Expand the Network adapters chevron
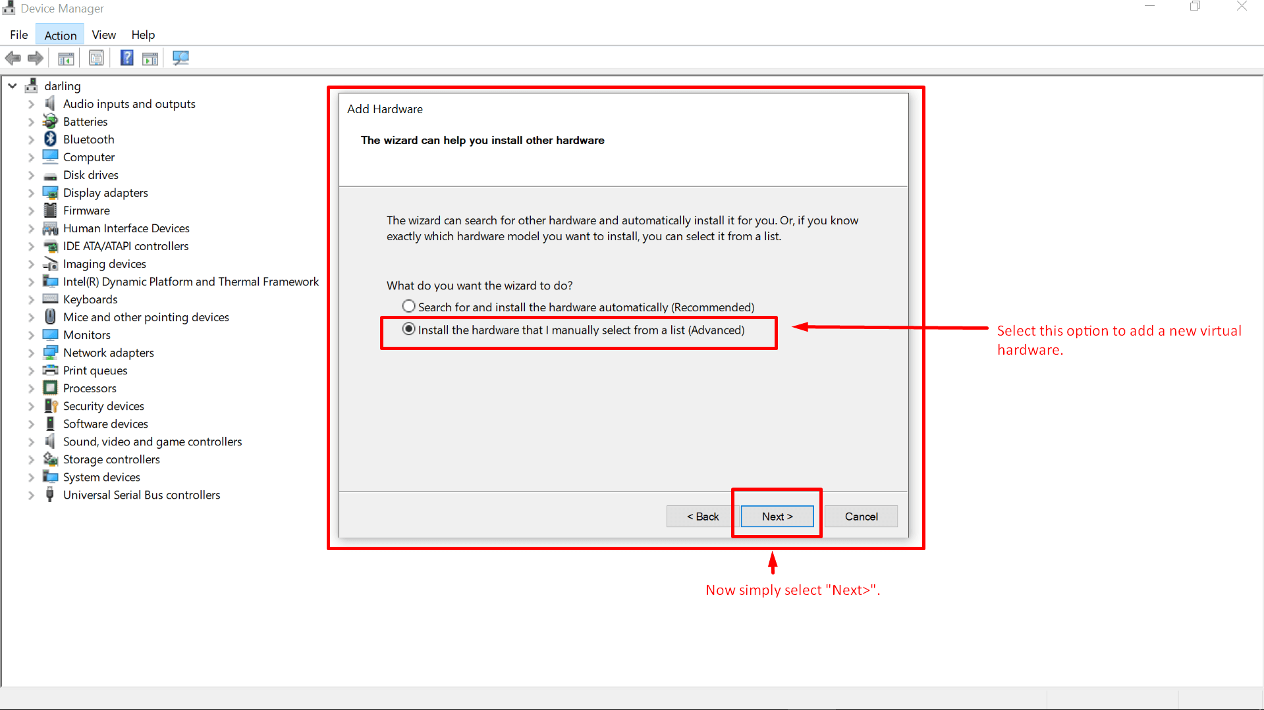The height and width of the screenshot is (710, 1264). (31, 353)
